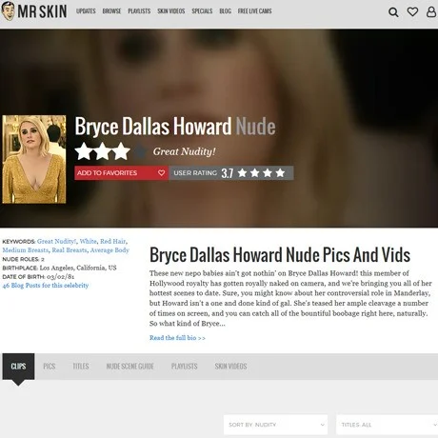
Task: Switch to the Titles tab
Action: 81,367
